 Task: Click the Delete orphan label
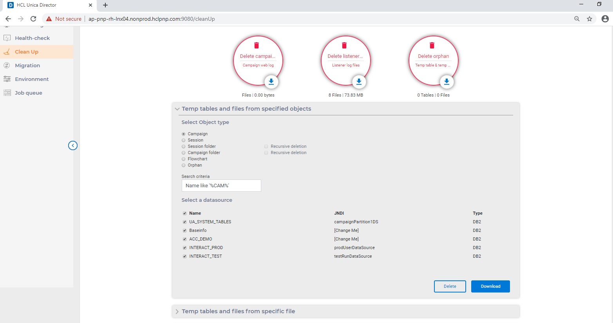[x=433, y=56]
